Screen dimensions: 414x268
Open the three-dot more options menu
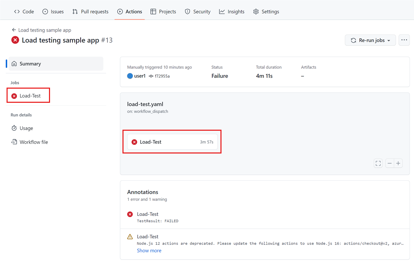coord(404,40)
